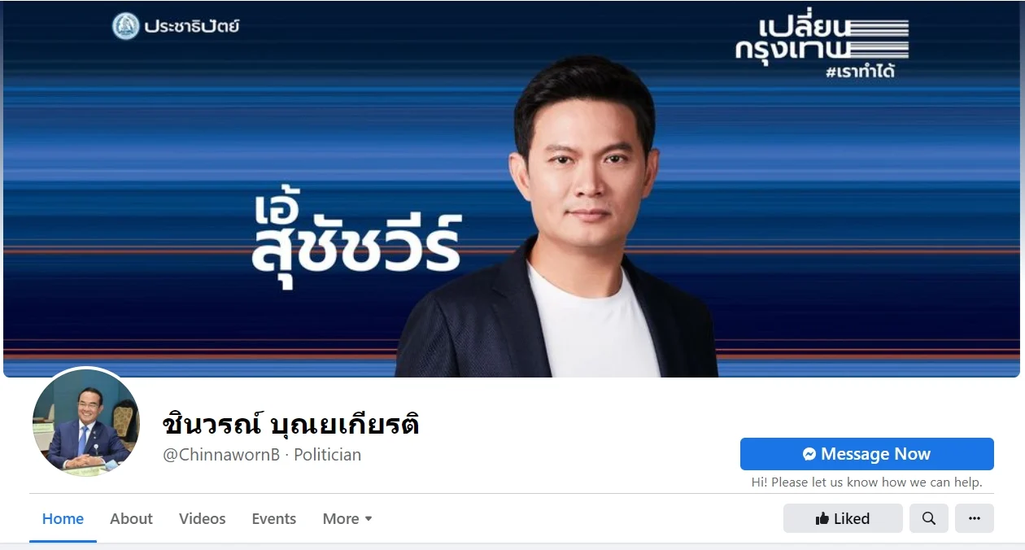
Task: Click the arrow beside More tab
Action: pyautogui.click(x=369, y=519)
